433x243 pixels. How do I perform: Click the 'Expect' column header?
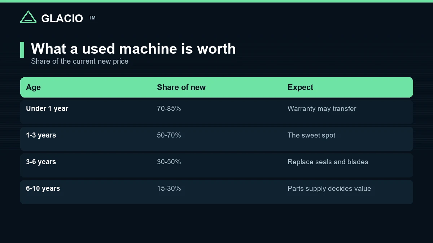300,87
